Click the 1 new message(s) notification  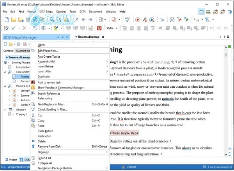pos(218,167)
